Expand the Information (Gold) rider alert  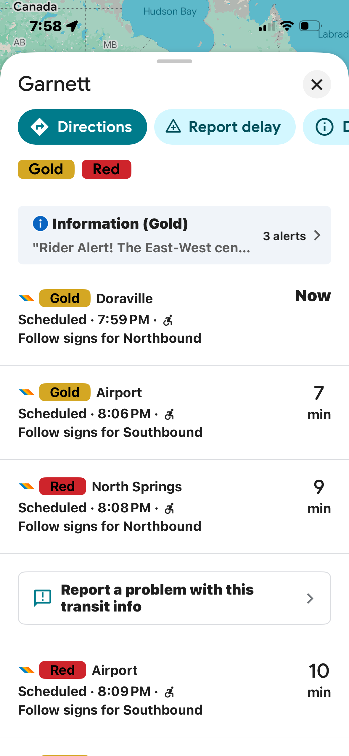pyautogui.click(x=141, y=235)
